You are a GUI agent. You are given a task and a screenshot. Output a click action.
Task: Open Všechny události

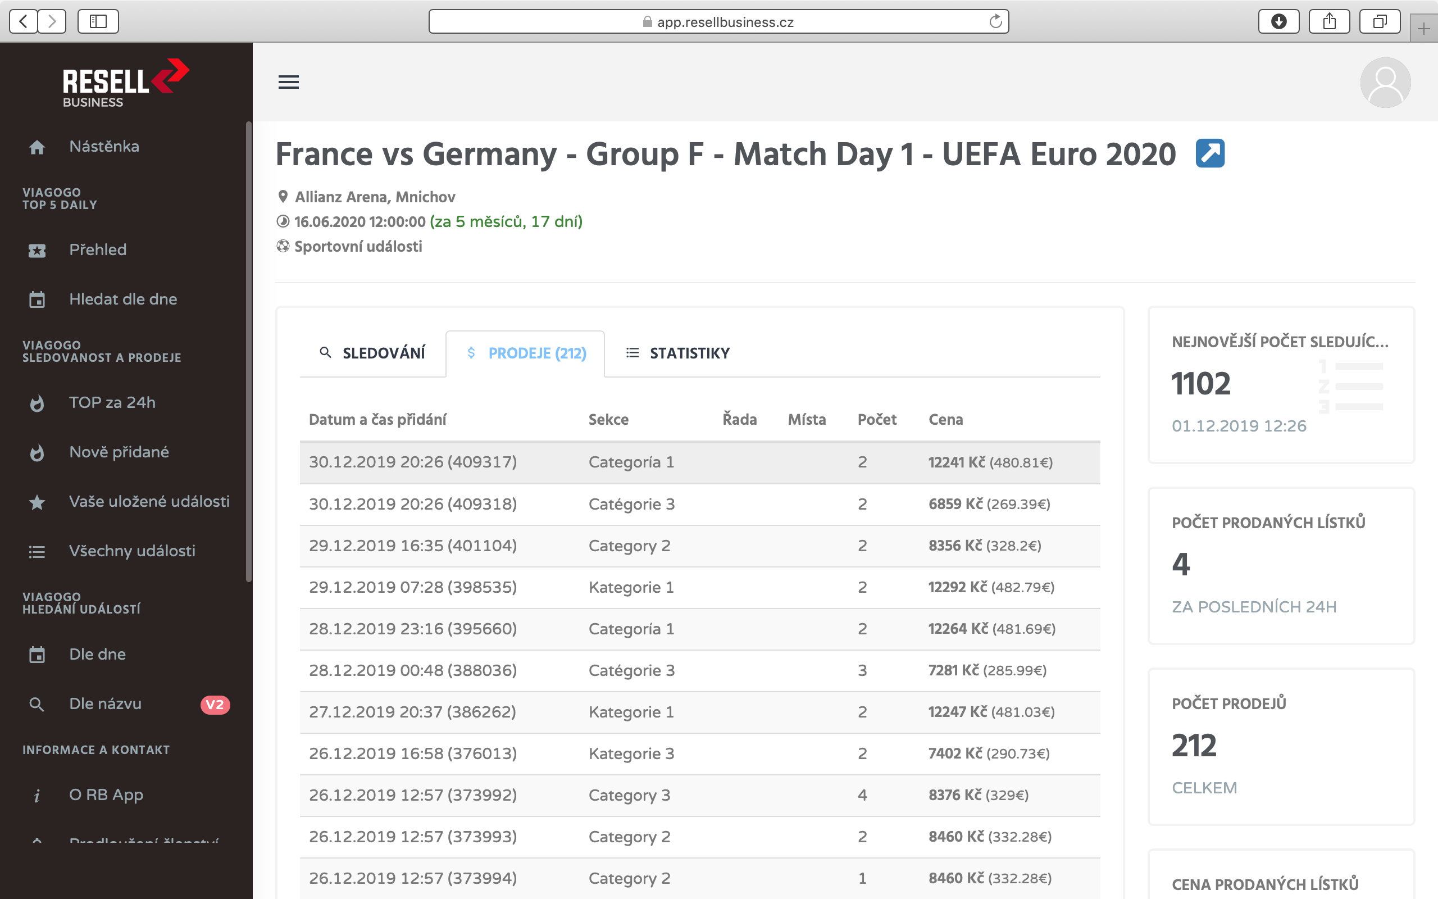click(x=132, y=551)
